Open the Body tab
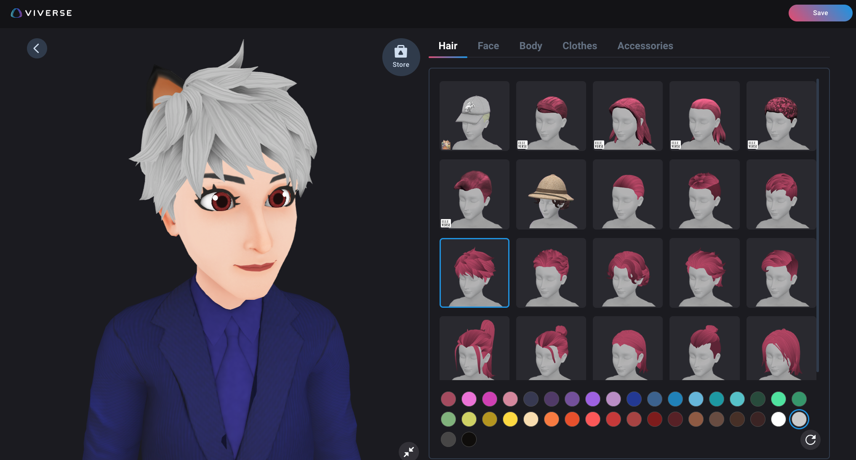 pos(531,46)
